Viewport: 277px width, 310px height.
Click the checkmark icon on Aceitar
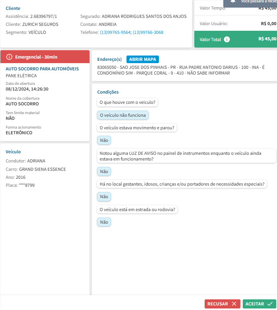coord(270,304)
